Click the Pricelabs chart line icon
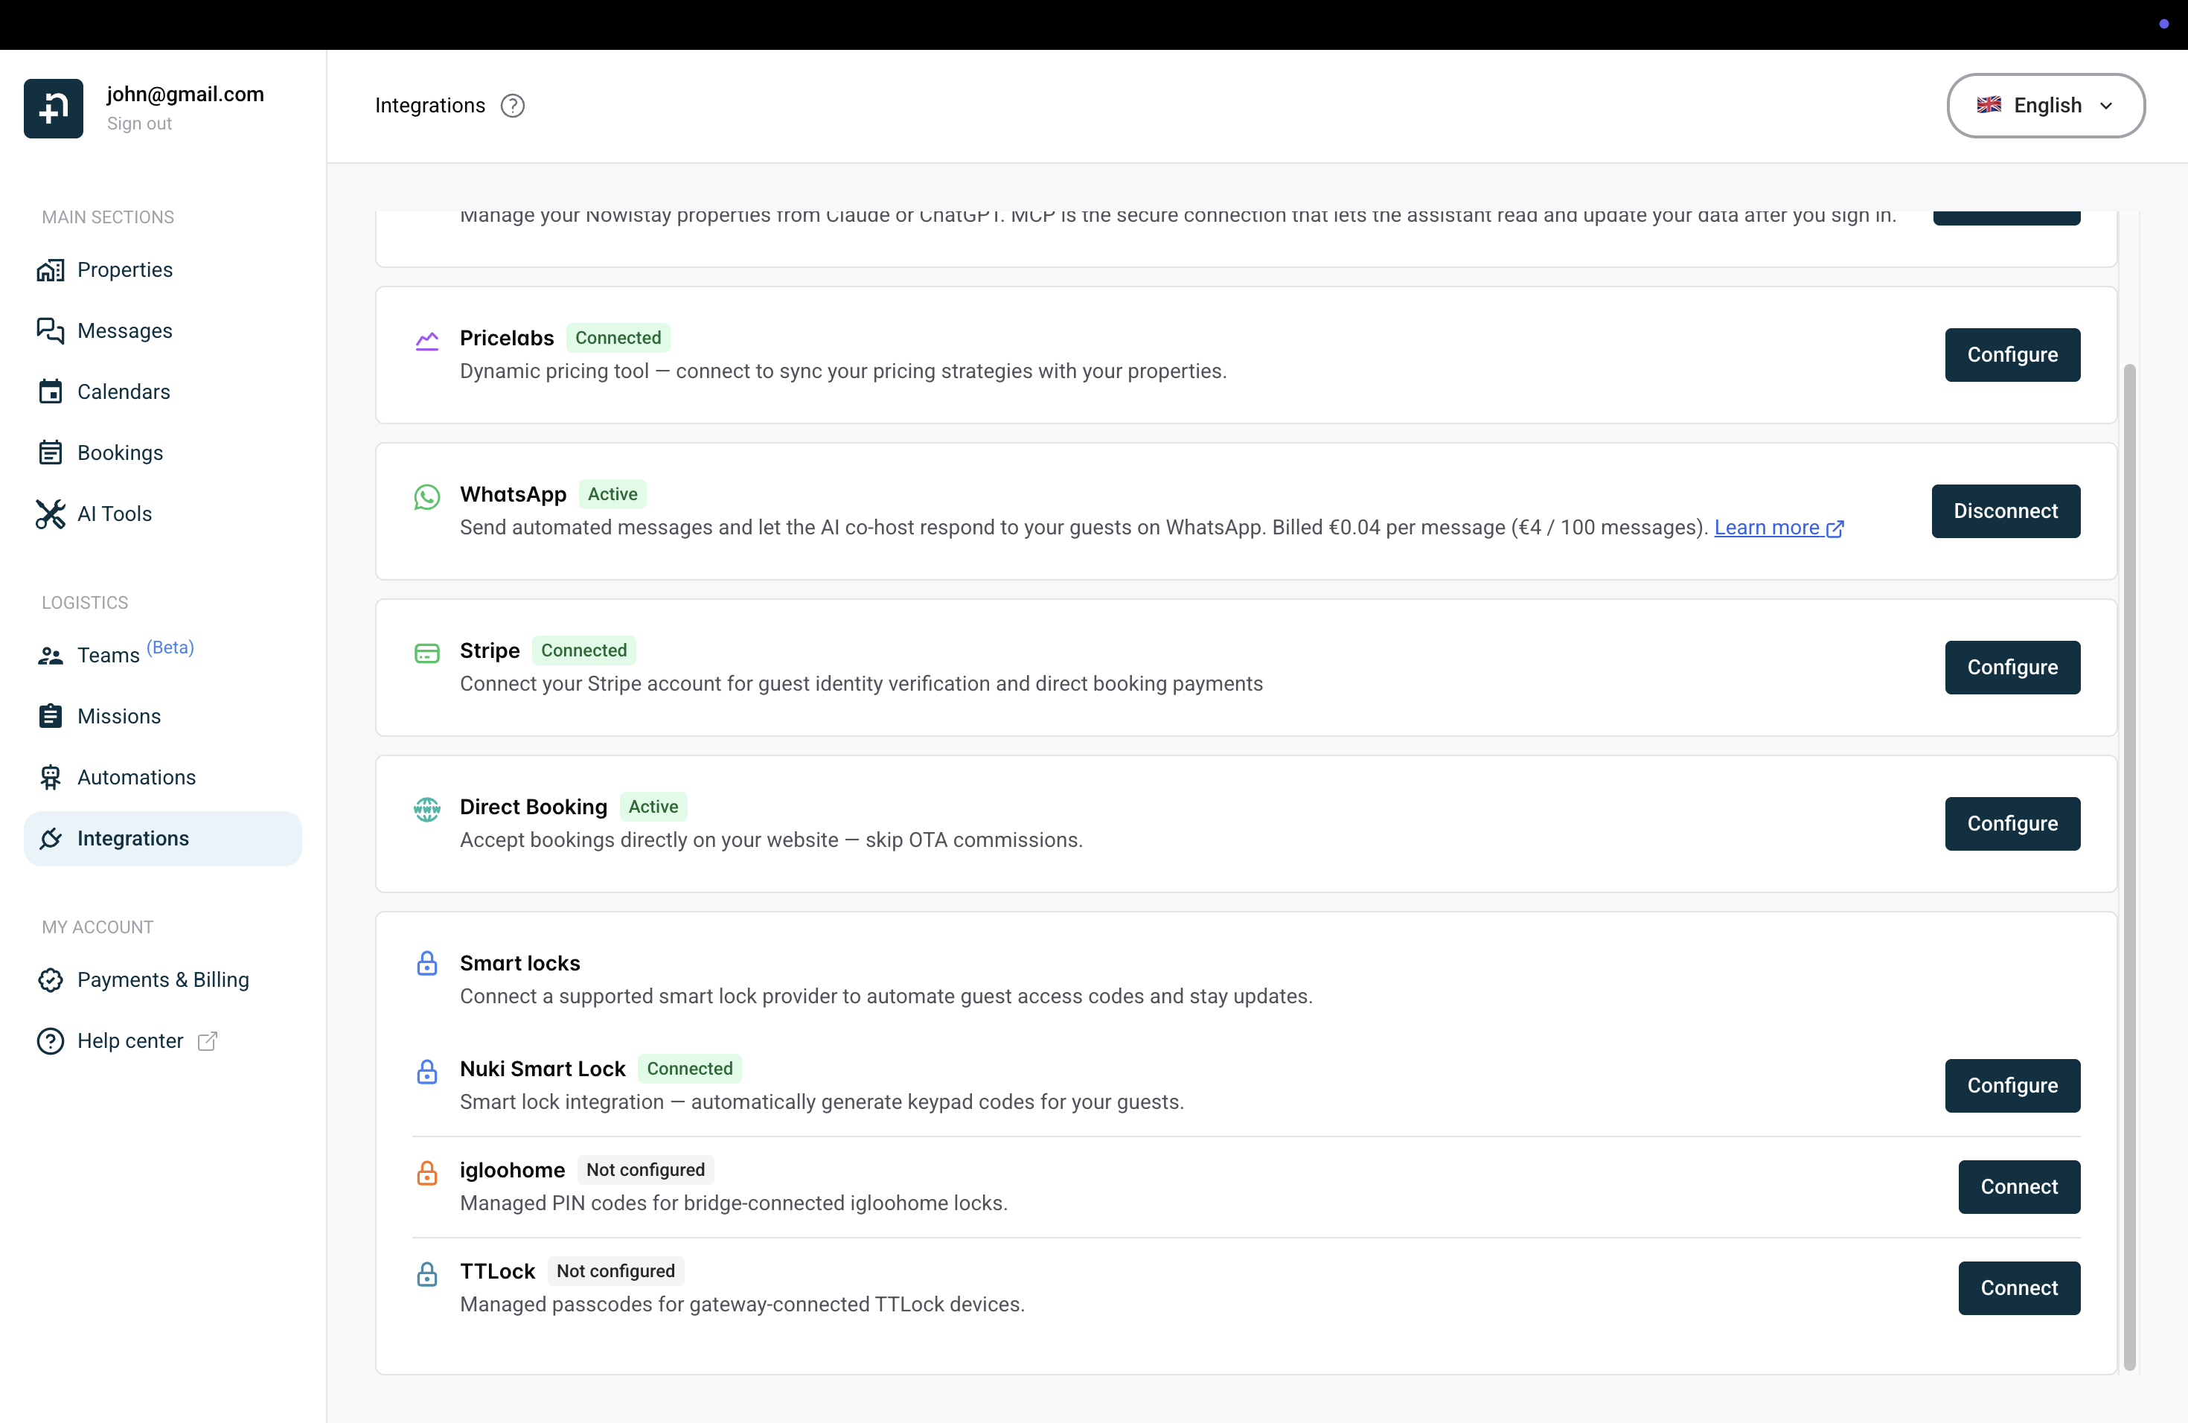 (x=426, y=340)
